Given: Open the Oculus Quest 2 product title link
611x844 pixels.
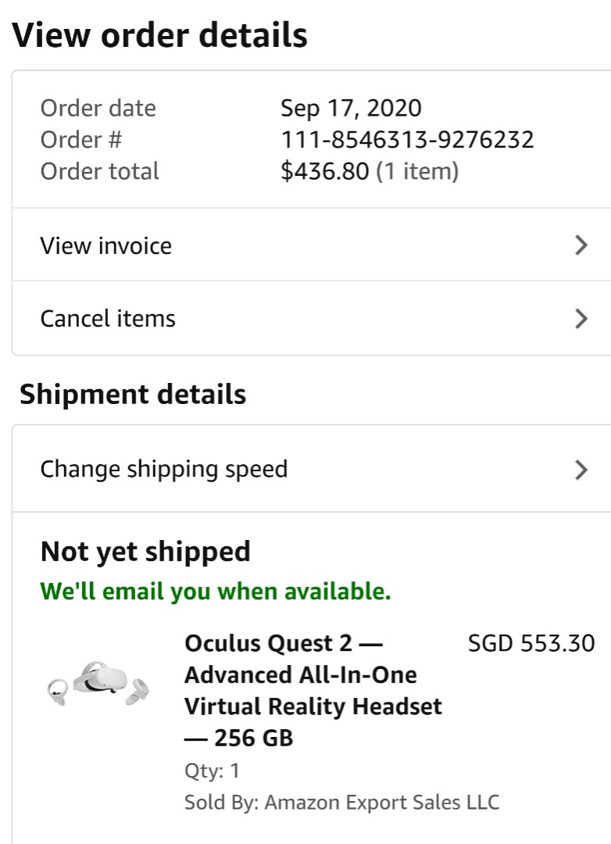Looking at the screenshot, I should point(313,690).
